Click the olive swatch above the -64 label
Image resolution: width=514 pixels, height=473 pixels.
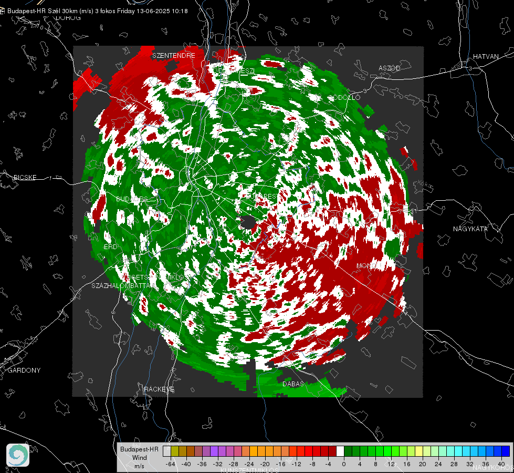(175, 451)
